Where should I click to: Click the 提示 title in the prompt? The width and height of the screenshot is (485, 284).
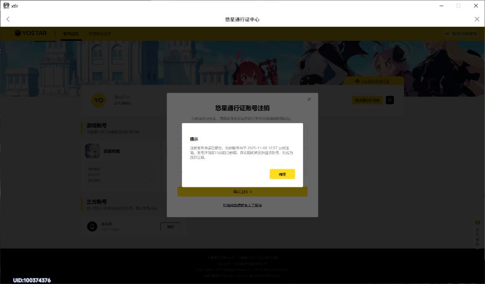pyautogui.click(x=194, y=139)
